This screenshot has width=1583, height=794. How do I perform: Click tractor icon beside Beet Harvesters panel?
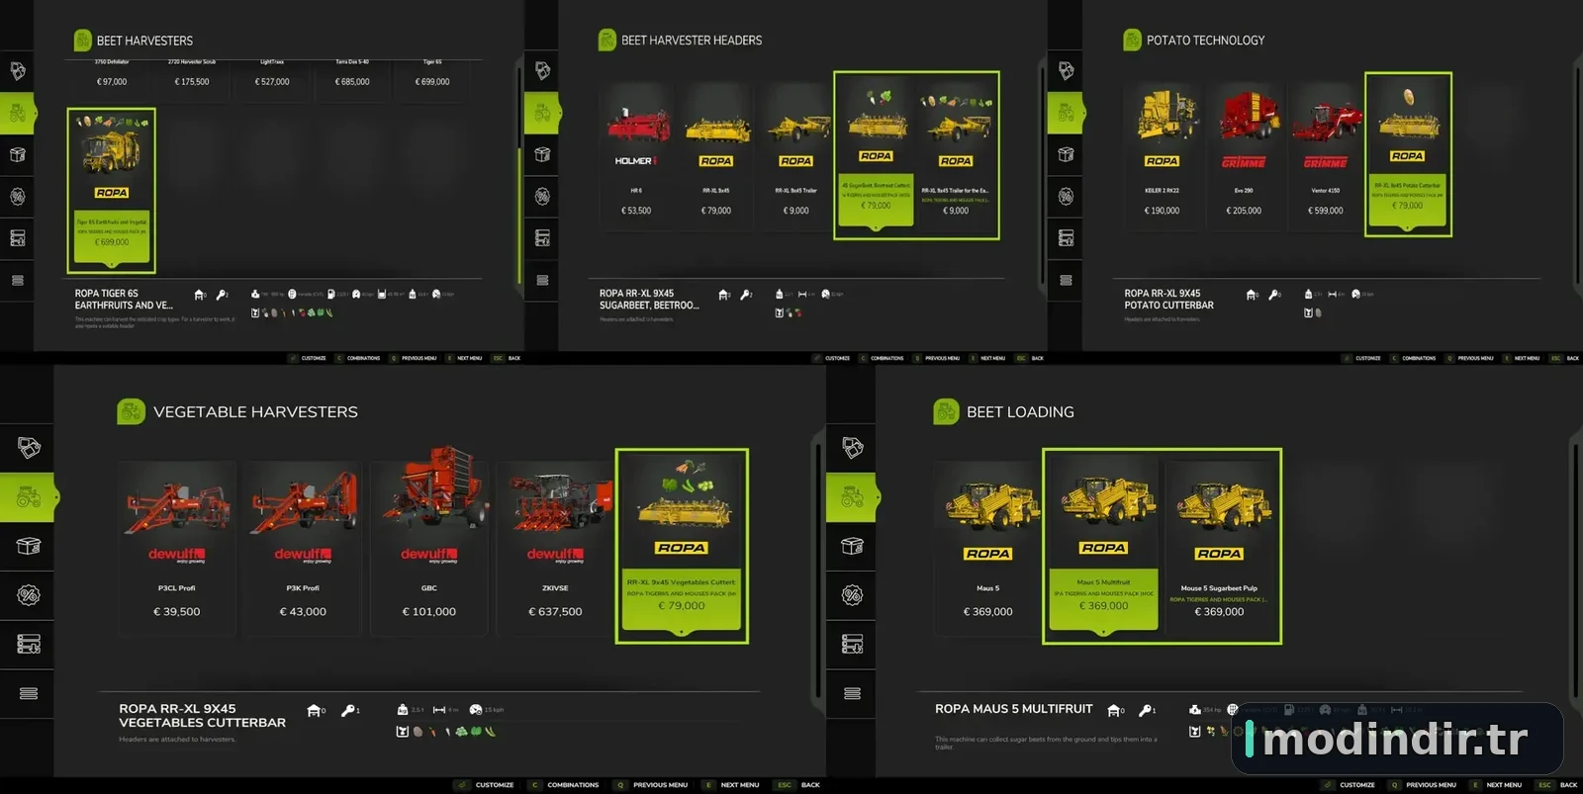(18, 113)
